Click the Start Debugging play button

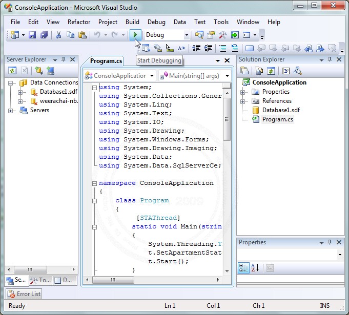[135, 35]
